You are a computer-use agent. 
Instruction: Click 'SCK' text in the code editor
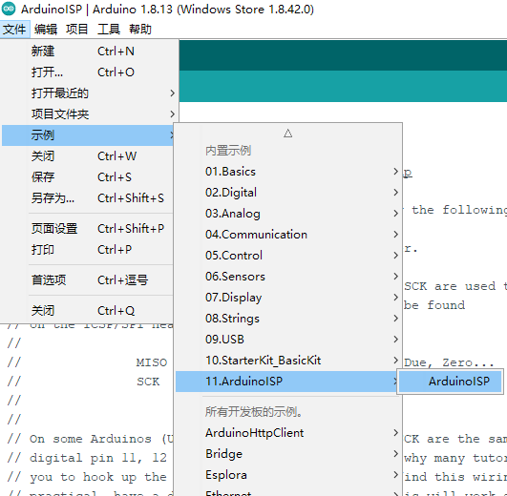click(x=148, y=382)
